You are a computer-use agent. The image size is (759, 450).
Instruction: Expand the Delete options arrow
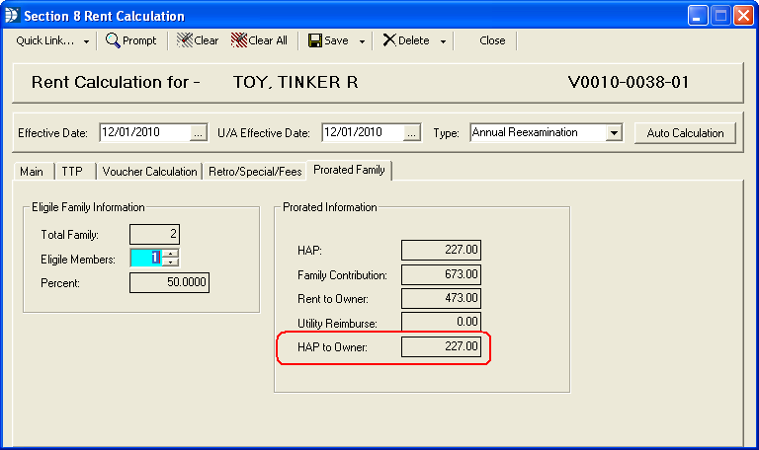[x=443, y=41]
